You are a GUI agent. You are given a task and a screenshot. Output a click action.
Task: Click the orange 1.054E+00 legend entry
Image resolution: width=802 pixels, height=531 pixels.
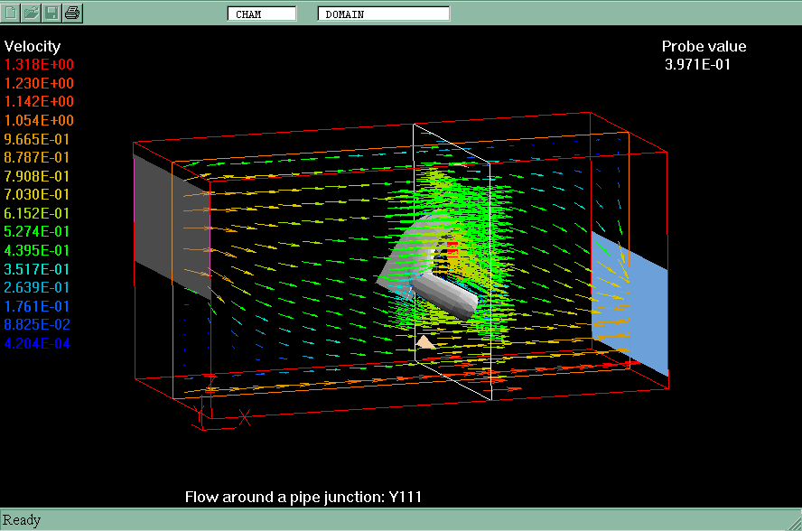coord(40,121)
